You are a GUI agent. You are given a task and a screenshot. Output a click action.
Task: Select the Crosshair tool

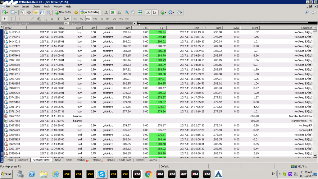coord(11,19)
